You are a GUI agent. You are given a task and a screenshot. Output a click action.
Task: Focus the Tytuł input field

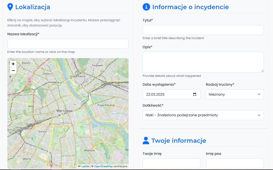[203, 30]
